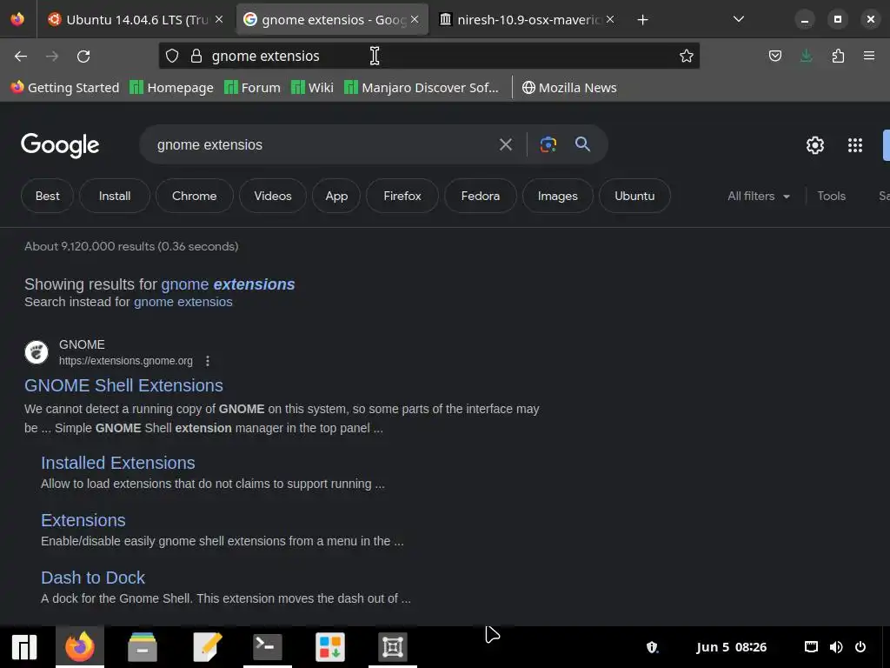Open the Firefox extensions puzzle icon
890x668 pixels.
[x=838, y=56]
